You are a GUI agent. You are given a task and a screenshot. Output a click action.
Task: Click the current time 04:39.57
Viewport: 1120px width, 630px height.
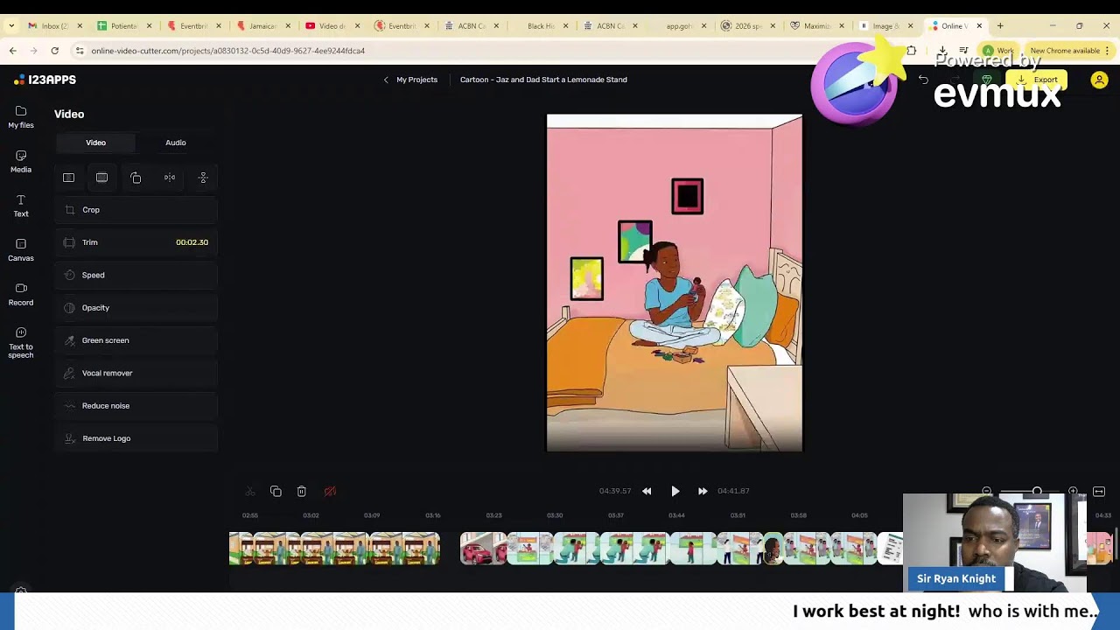(615, 492)
